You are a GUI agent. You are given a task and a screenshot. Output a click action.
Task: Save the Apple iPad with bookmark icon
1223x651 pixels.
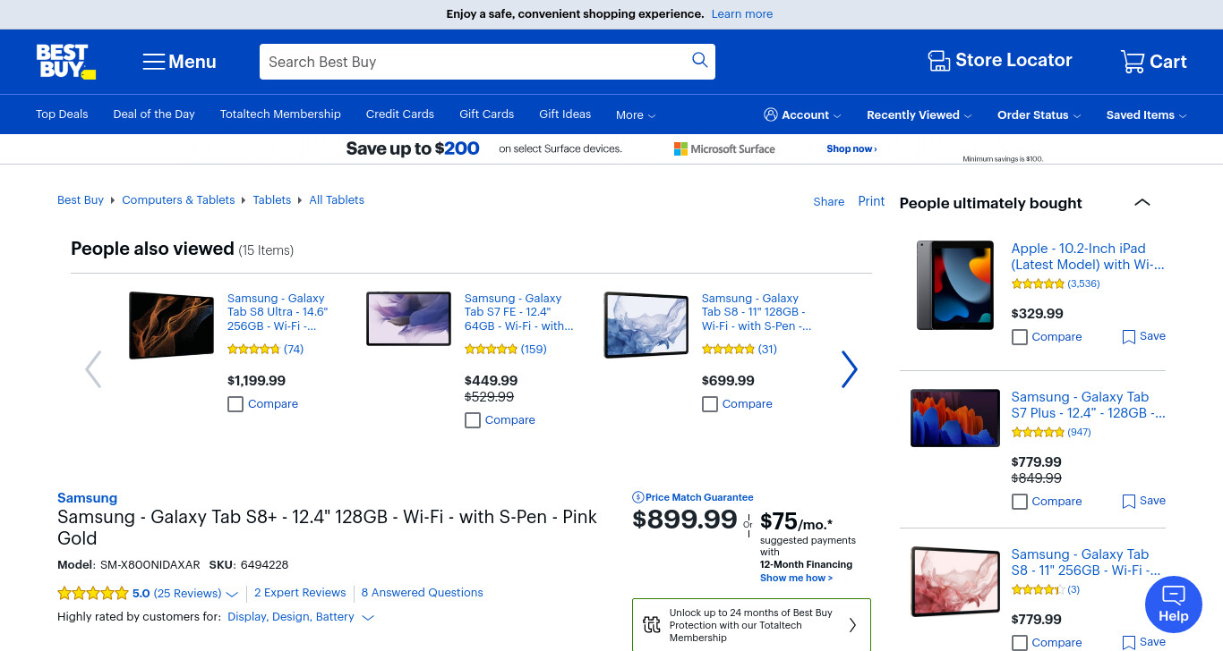[1129, 337]
